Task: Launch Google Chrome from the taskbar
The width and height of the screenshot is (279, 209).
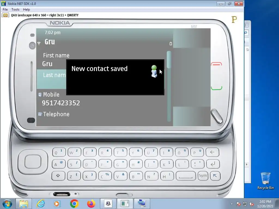Action: coord(74,204)
